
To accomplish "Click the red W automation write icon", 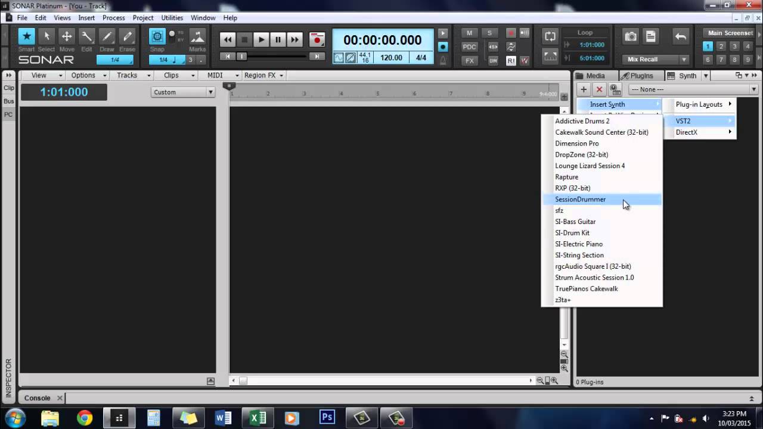I will click(x=525, y=61).
